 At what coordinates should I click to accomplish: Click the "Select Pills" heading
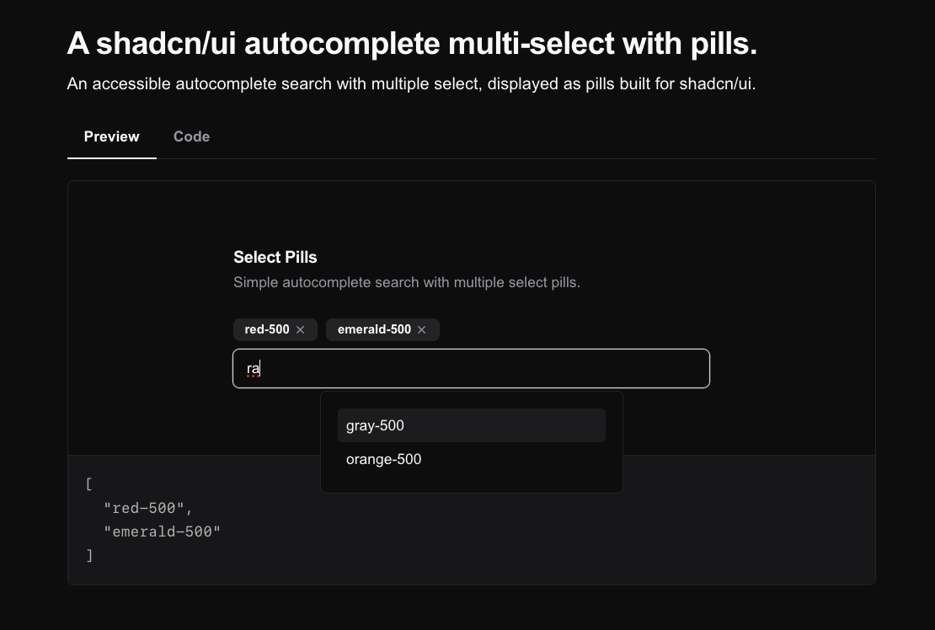[275, 257]
